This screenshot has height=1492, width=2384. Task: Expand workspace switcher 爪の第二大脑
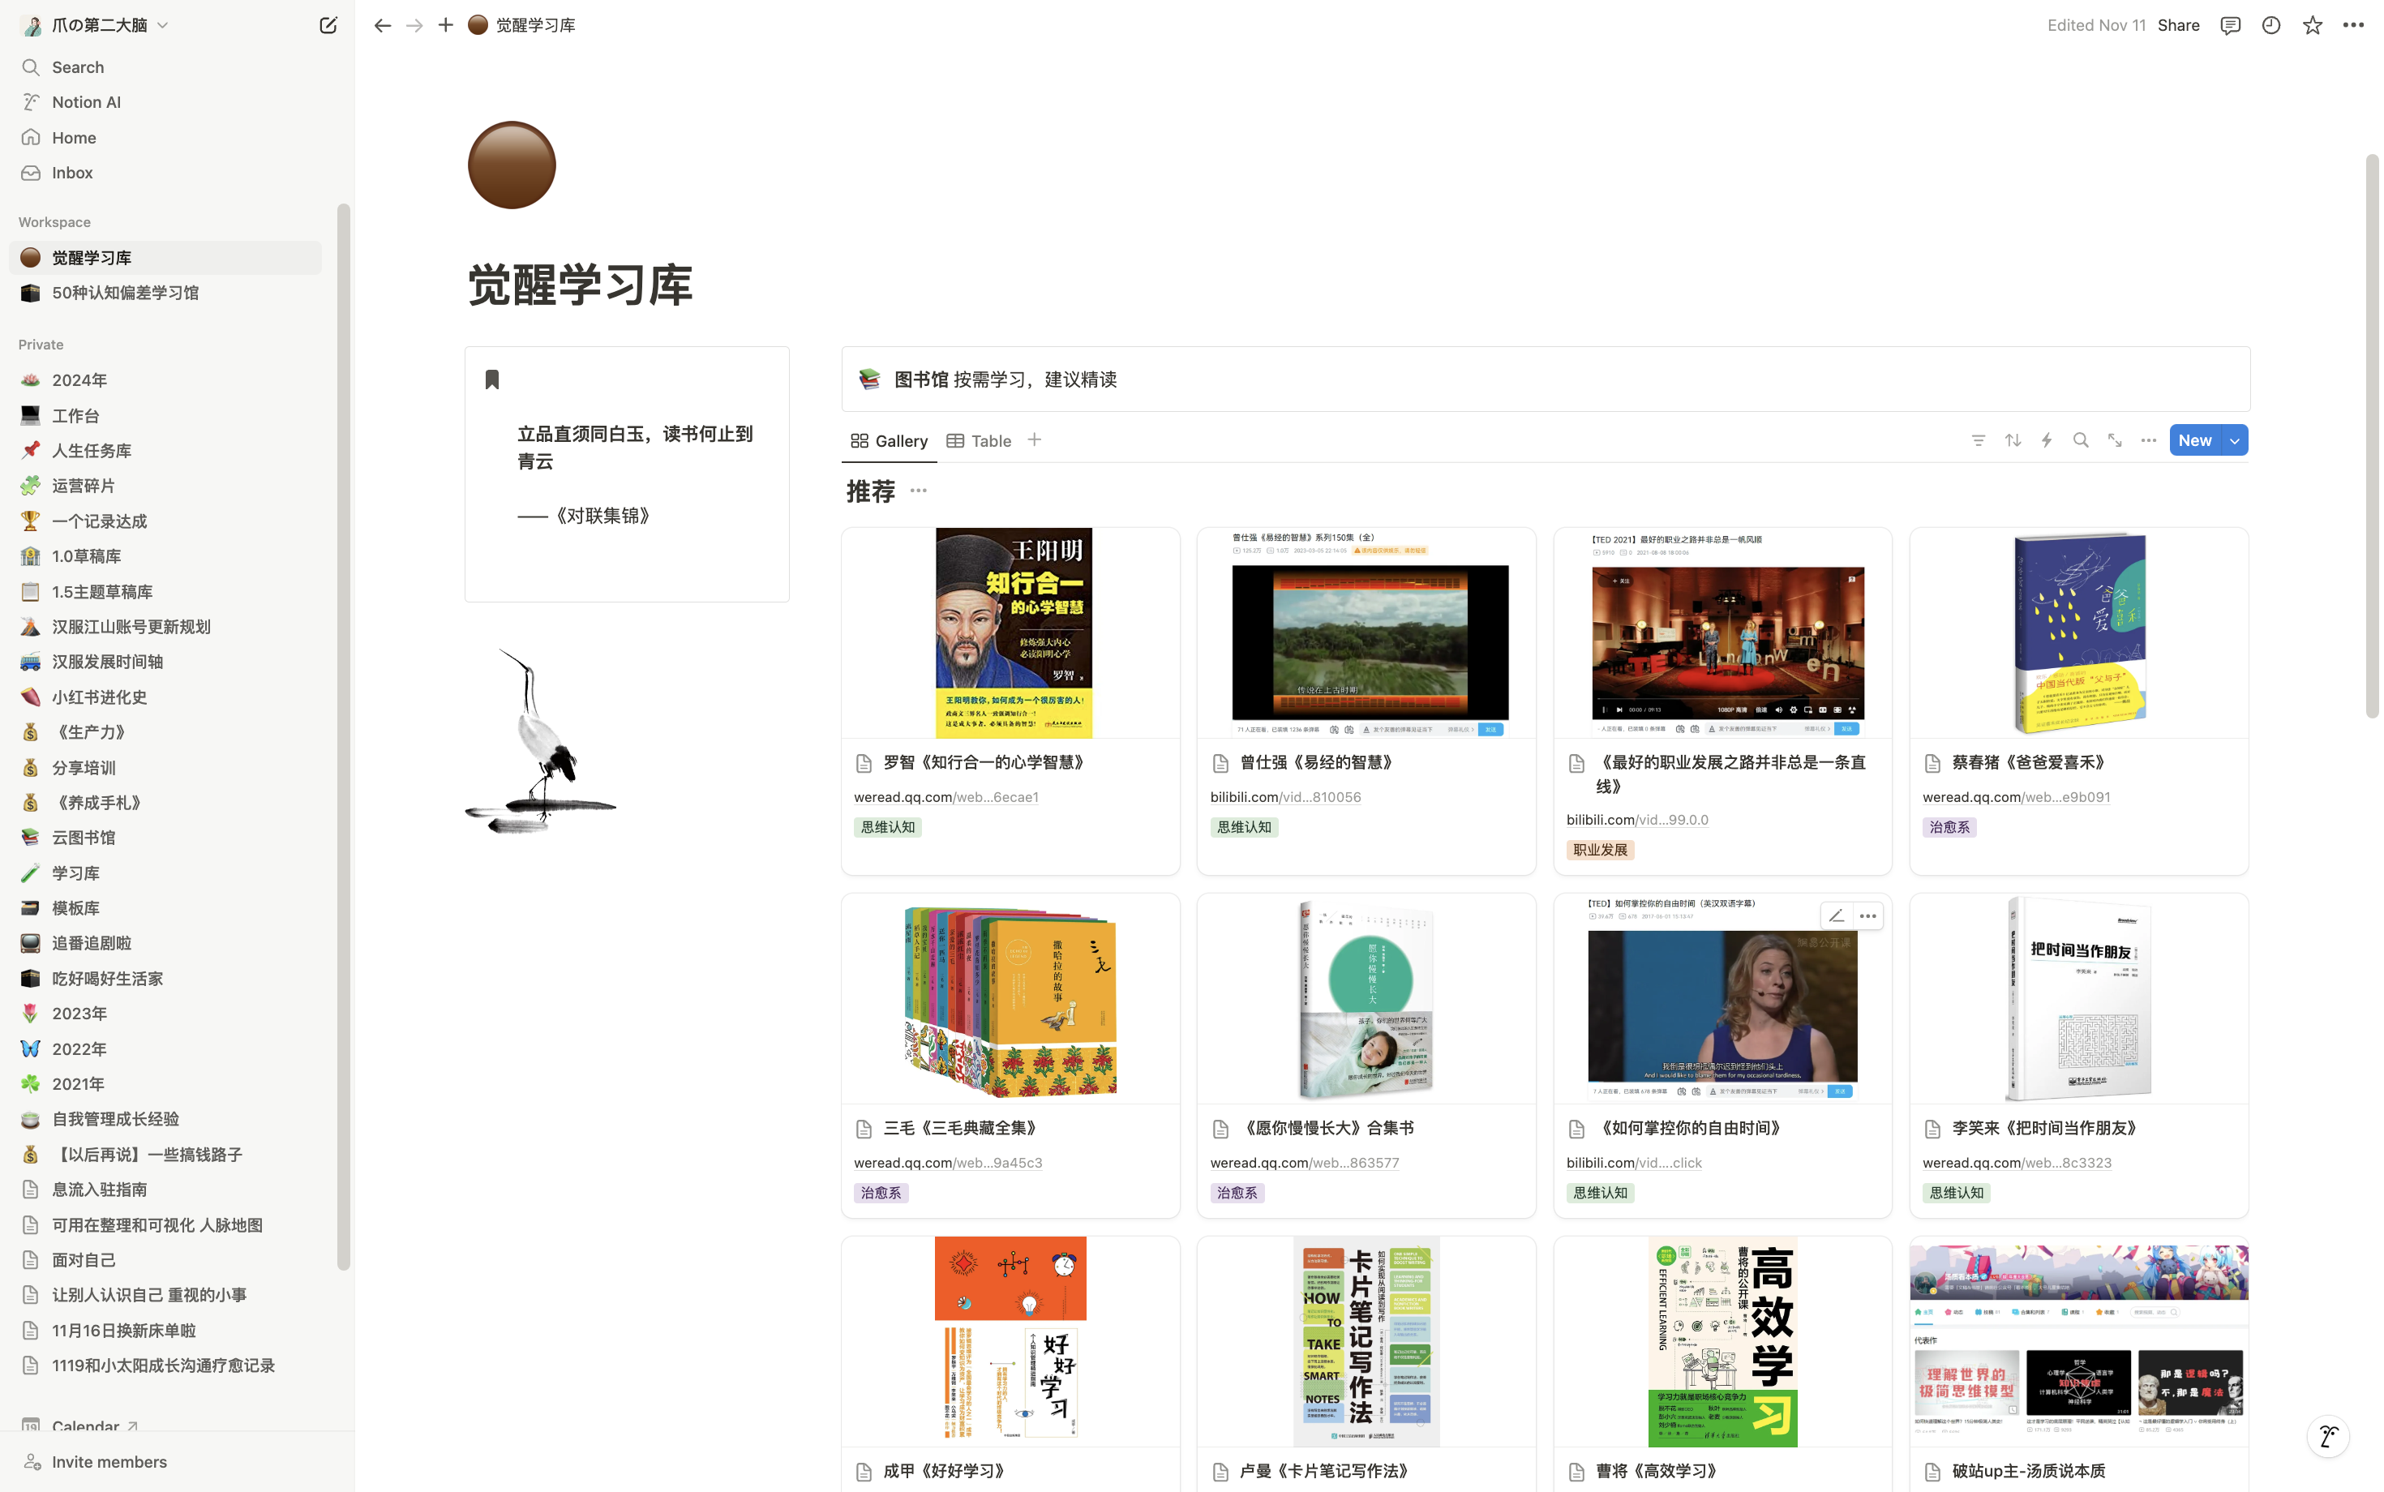(99, 26)
